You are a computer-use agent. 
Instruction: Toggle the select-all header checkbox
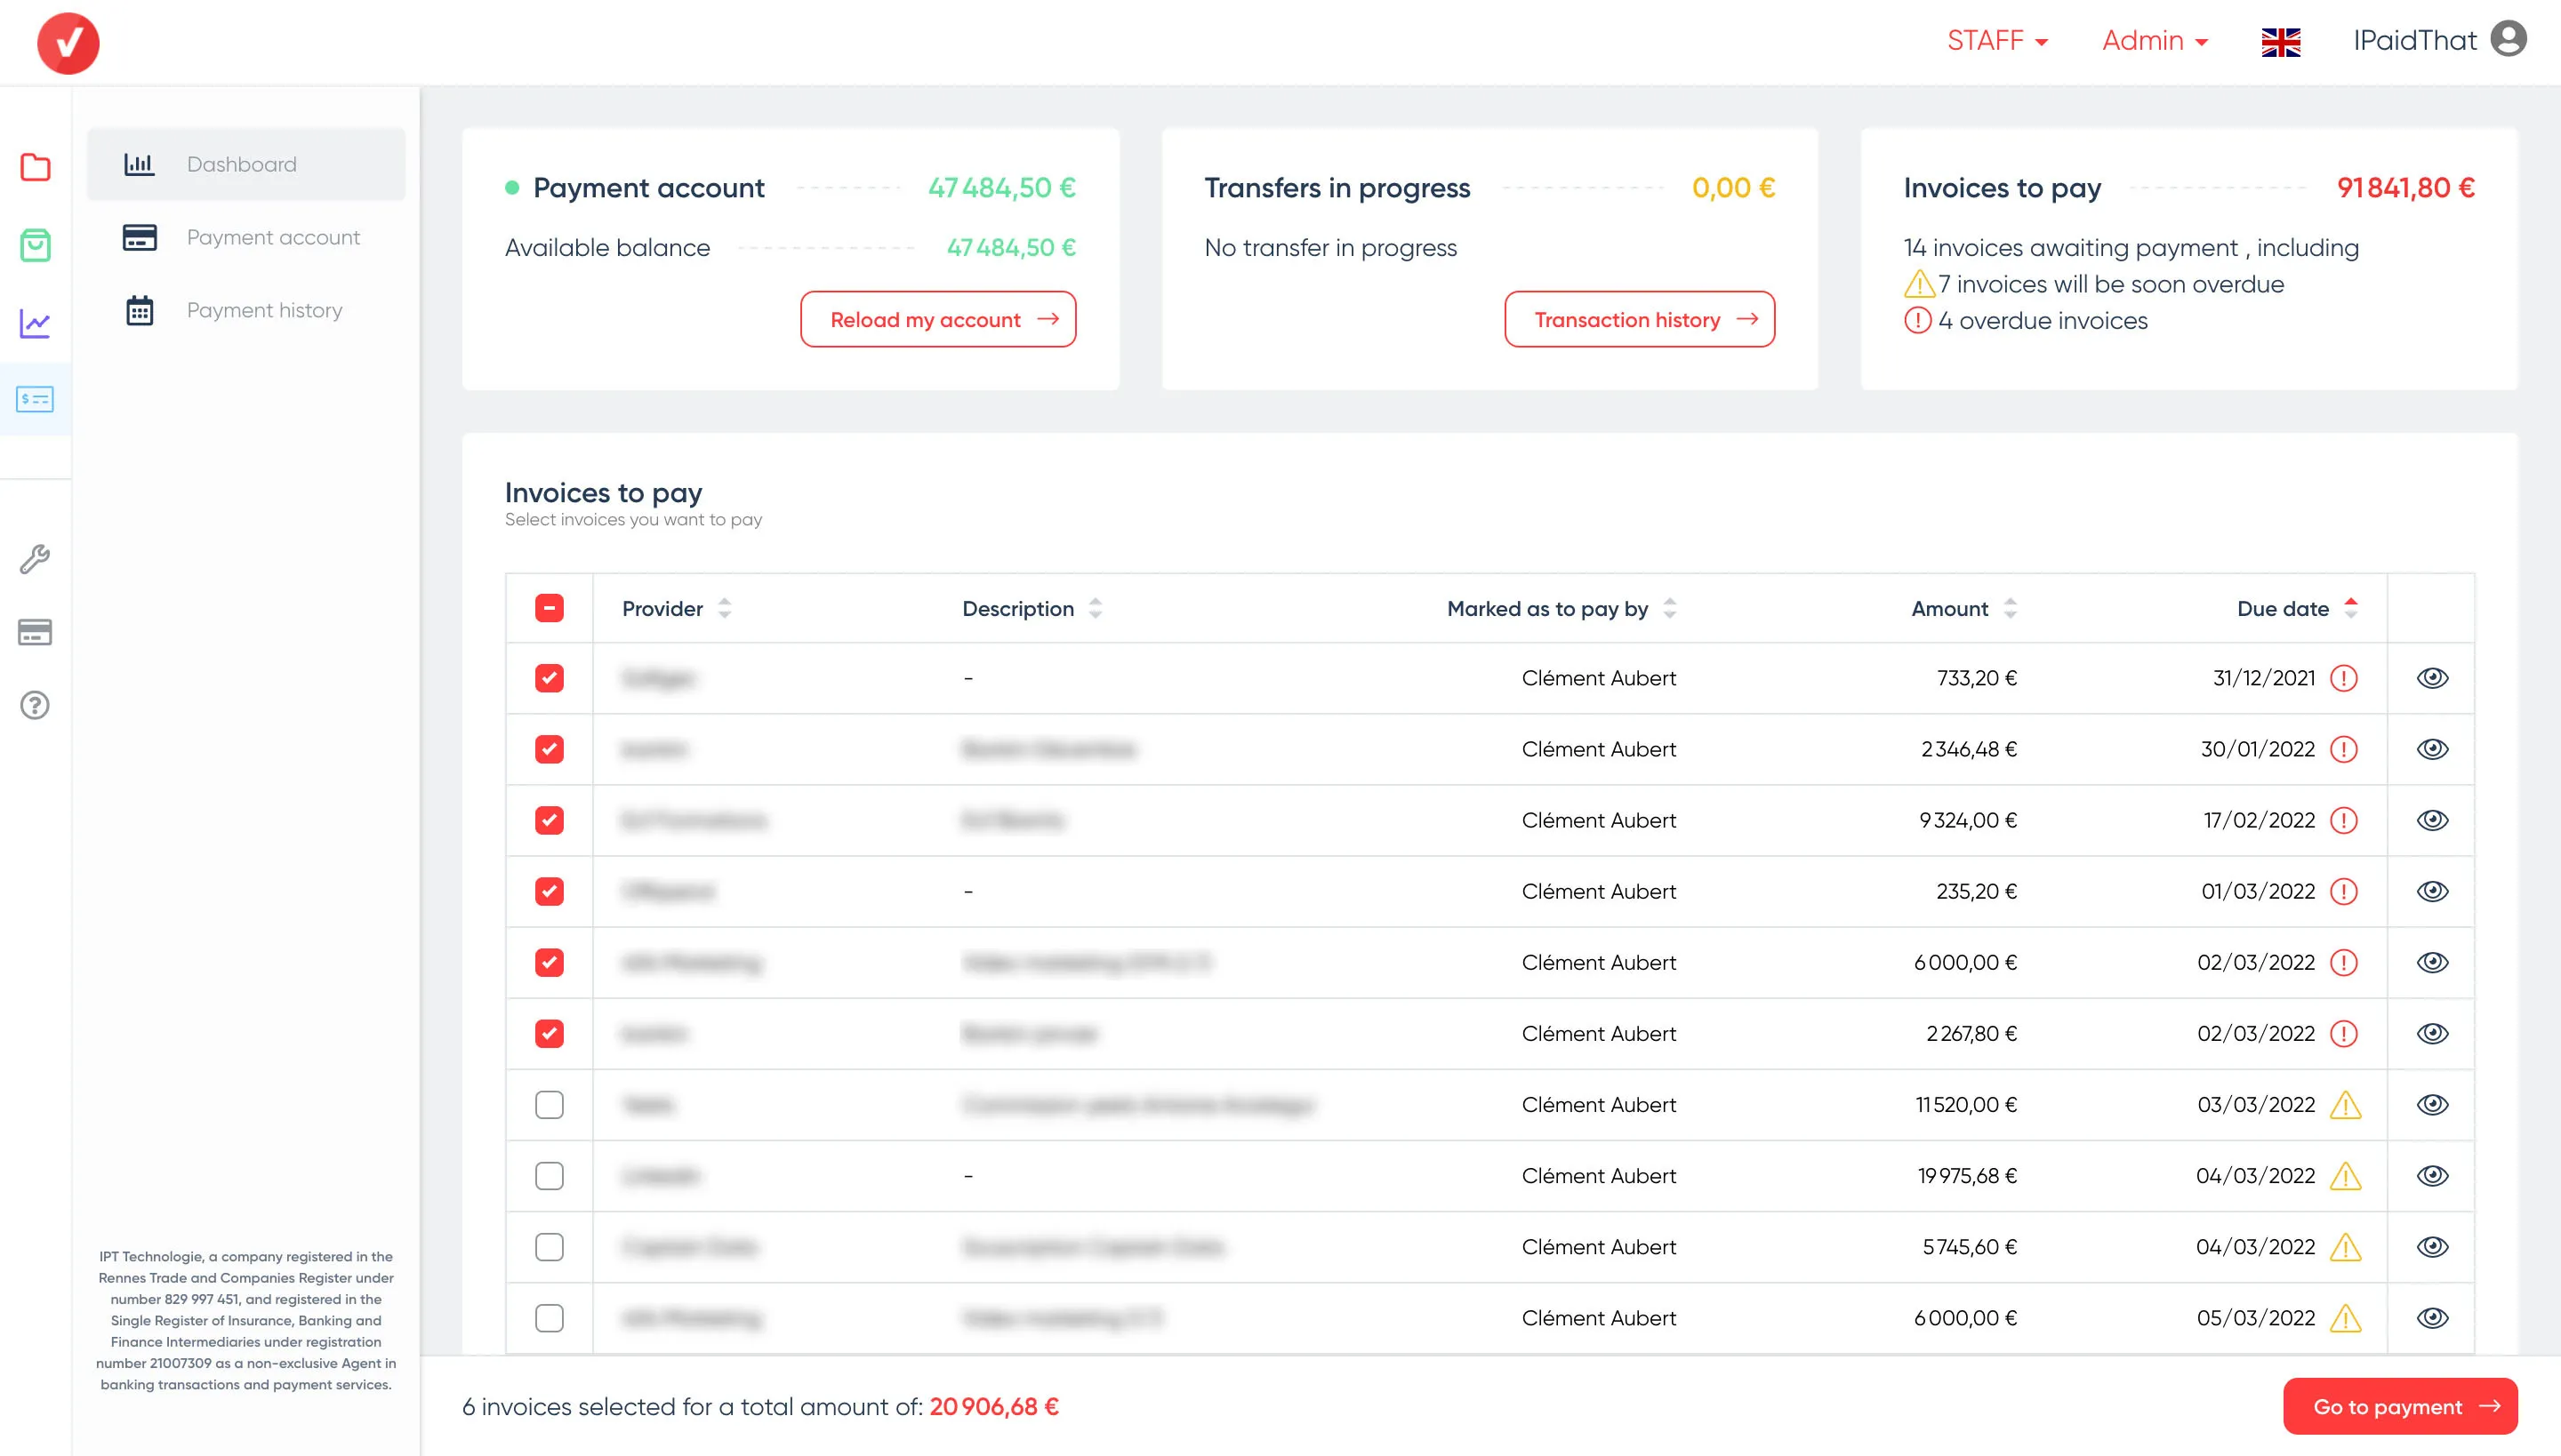[550, 608]
